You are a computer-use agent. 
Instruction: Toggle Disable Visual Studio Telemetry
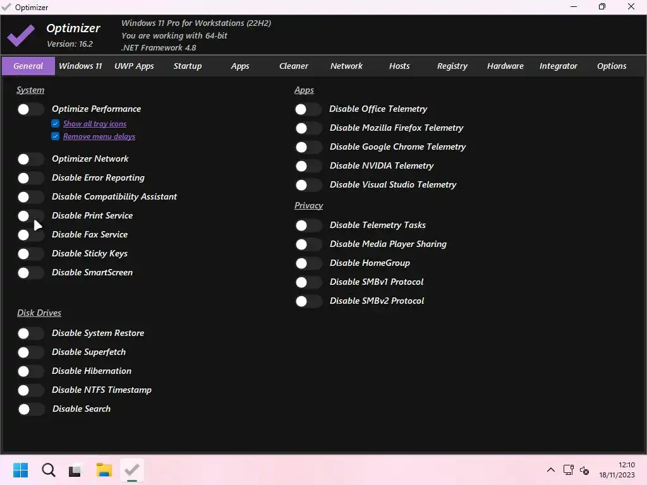(308, 185)
